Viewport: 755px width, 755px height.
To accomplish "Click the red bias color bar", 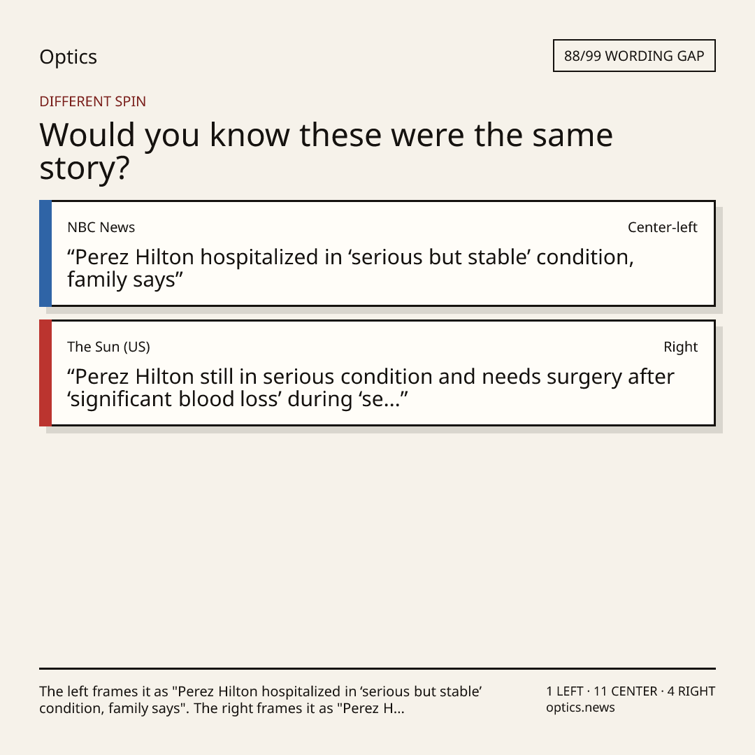I will 45,373.
